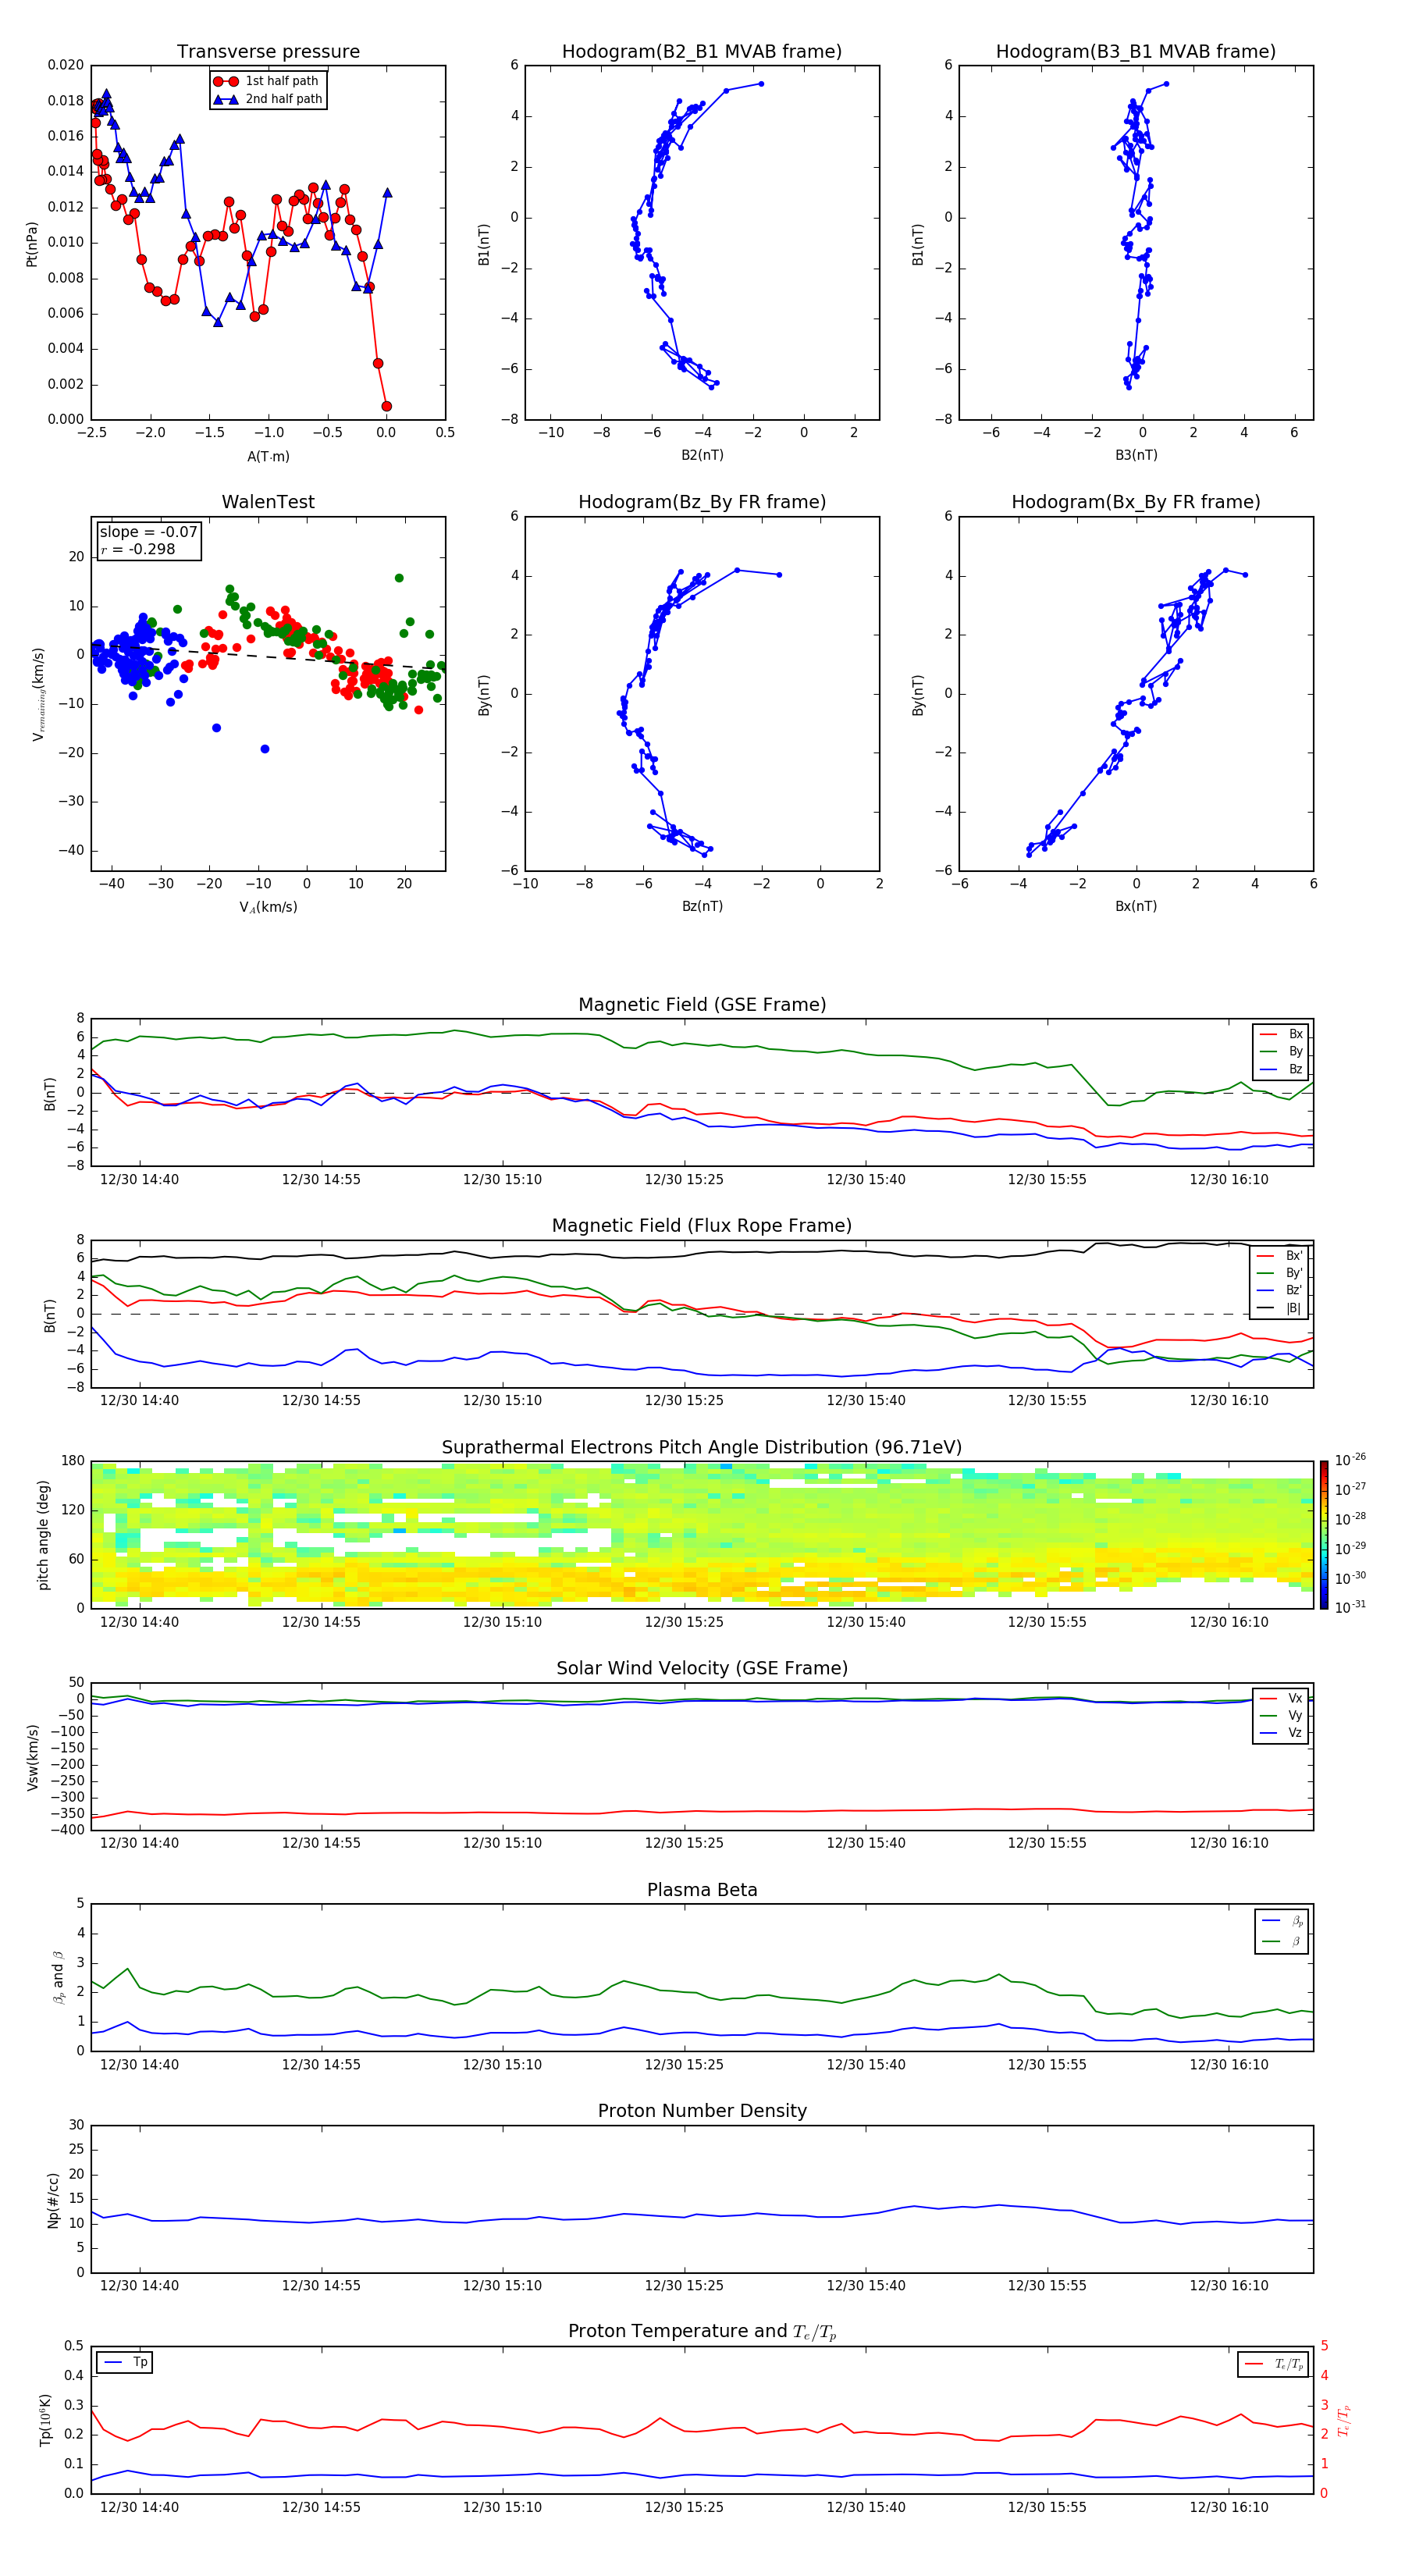Click the '10^-31' color bar label

click(1350, 1607)
